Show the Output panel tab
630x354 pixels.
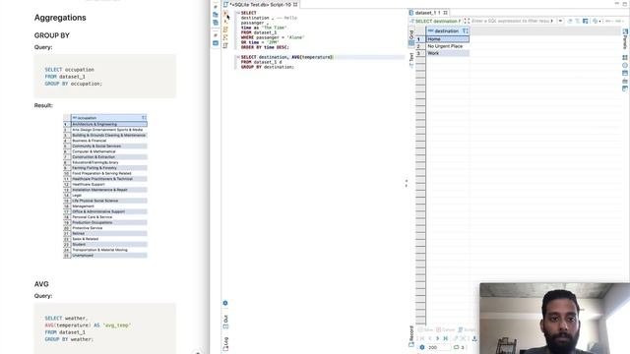point(225,322)
